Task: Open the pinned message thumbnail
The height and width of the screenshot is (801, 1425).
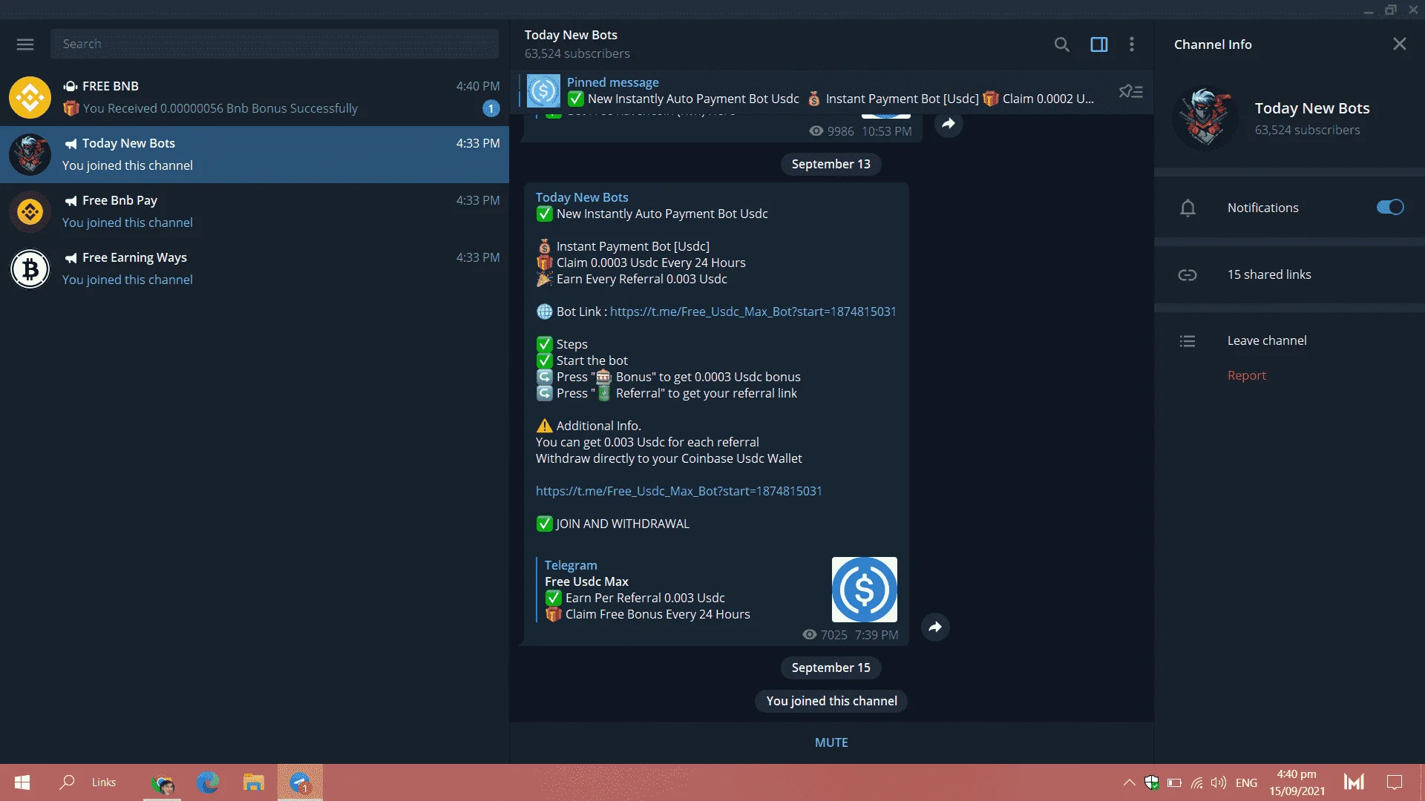Action: tap(543, 91)
